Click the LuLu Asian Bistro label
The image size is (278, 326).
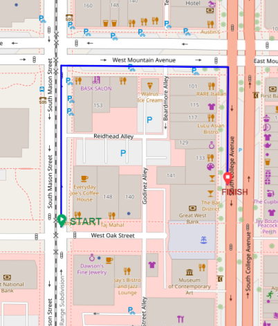[x=211, y=129]
